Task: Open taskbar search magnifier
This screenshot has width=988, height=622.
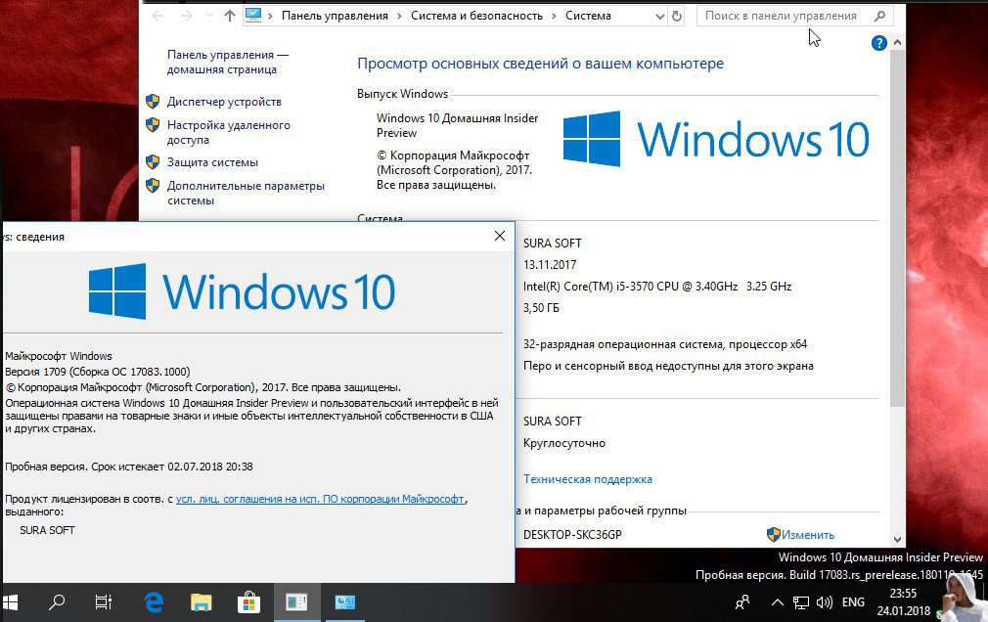Action: [x=57, y=602]
